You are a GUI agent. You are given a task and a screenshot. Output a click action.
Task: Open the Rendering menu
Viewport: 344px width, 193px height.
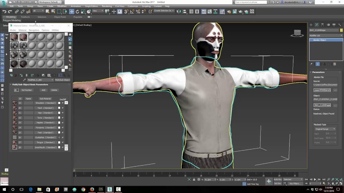[x=107, y=6]
